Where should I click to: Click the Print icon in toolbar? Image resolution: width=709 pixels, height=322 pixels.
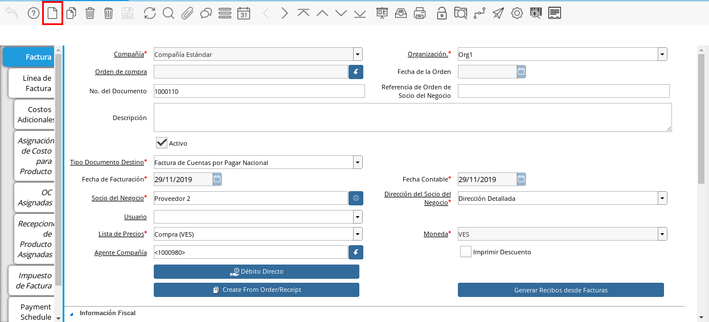point(420,13)
